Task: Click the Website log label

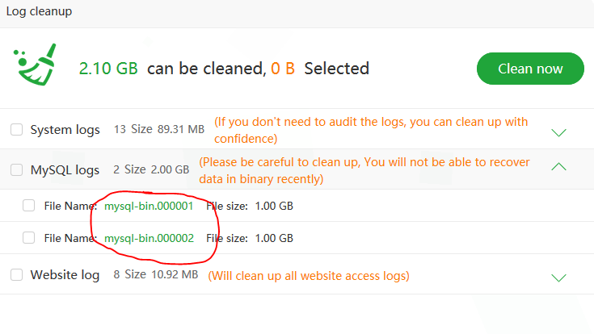Action: pos(65,275)
